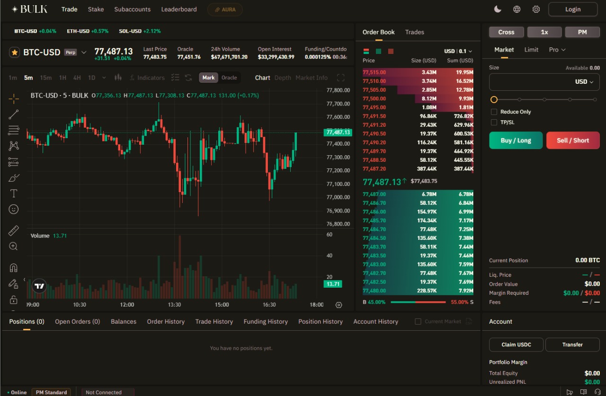606x396 pixels.
Task: Enter fullscreen chart mode
Action: (x=340, y=78)
